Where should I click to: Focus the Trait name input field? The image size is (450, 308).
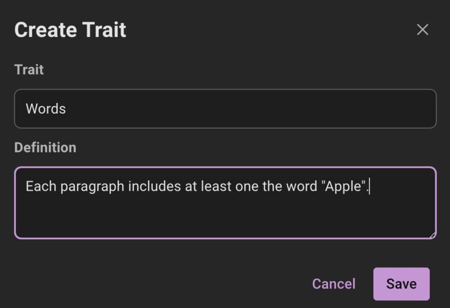(x=225, y=109)
